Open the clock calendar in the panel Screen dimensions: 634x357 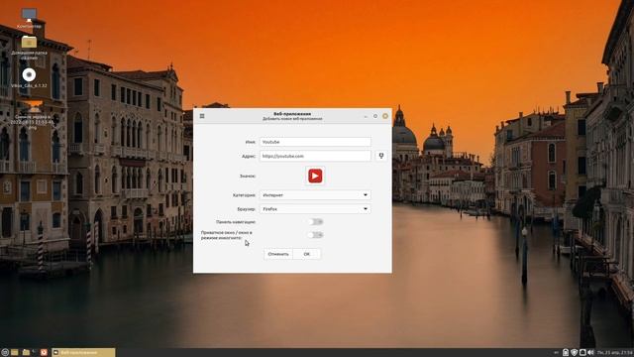point(615,353)
